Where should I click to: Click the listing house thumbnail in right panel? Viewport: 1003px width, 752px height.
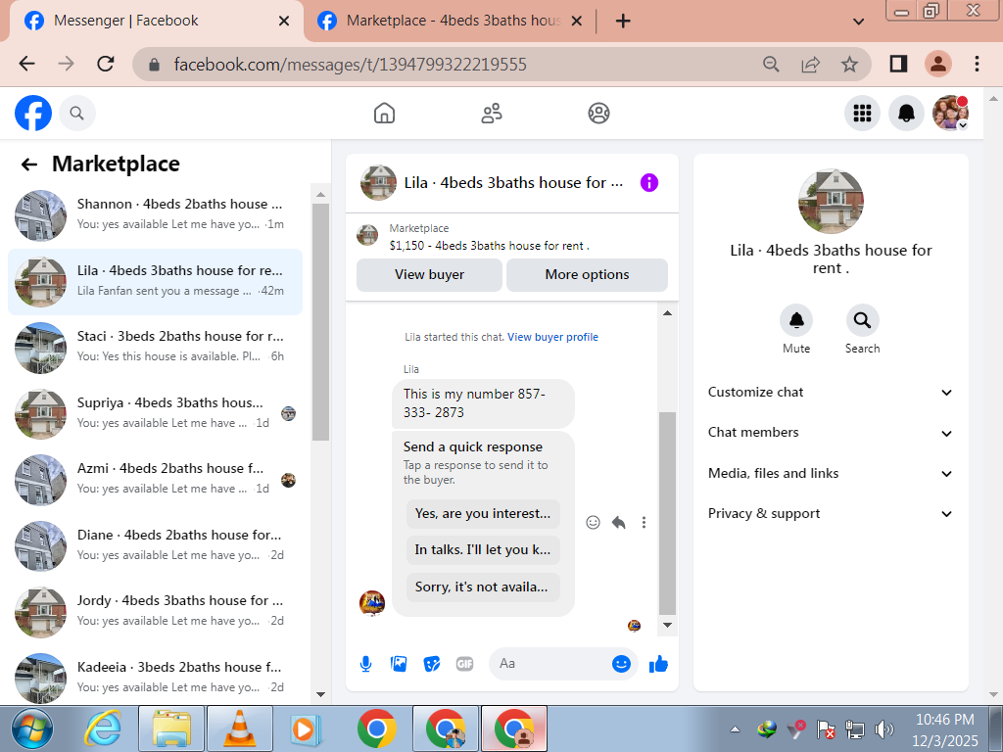tap(831, 202)
